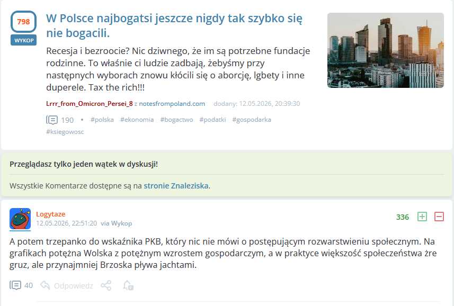This screenshot has height=306, width=454.
Task: Open the #podatki tag
Action: (x=212, y=120)
